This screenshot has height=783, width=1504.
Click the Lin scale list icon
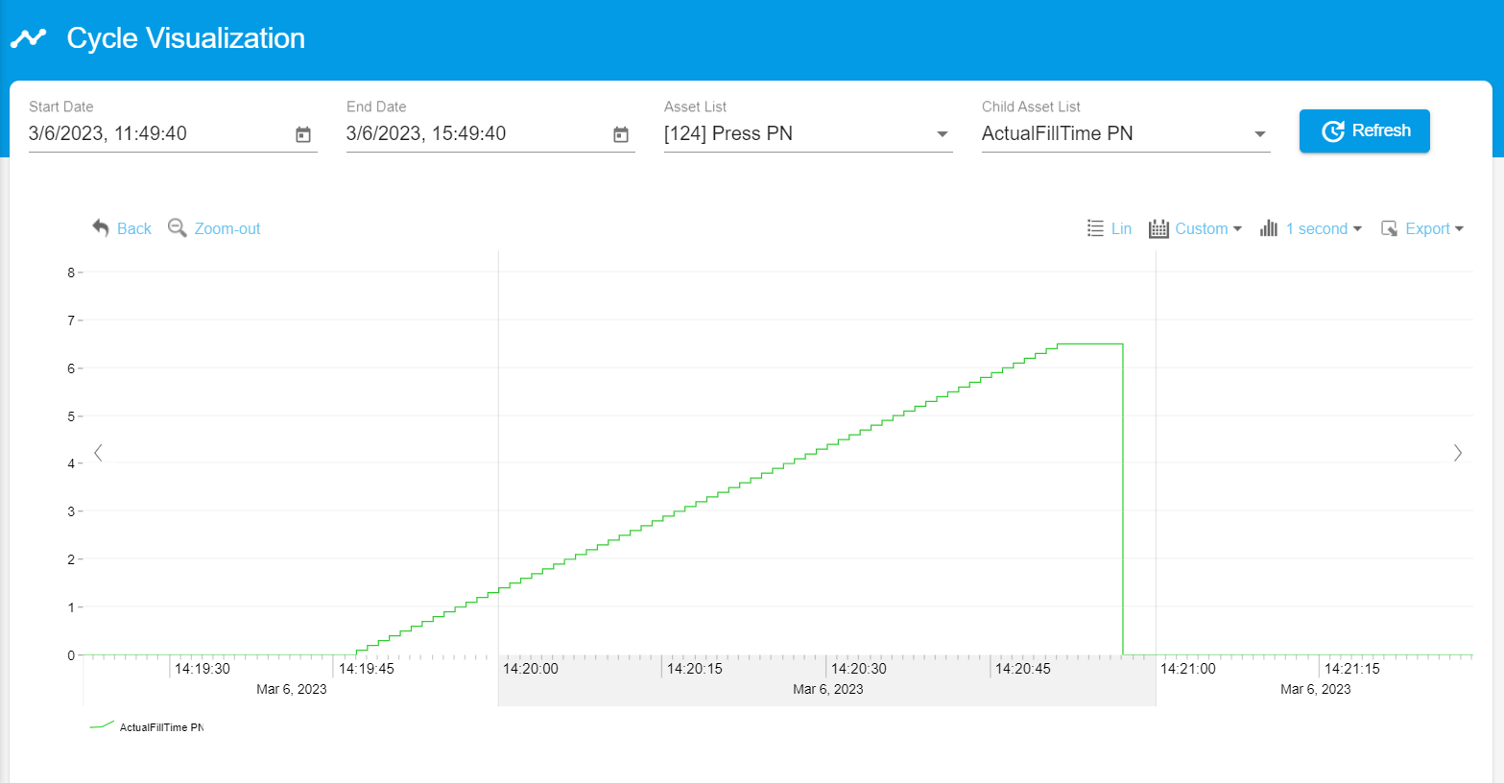1095,228
